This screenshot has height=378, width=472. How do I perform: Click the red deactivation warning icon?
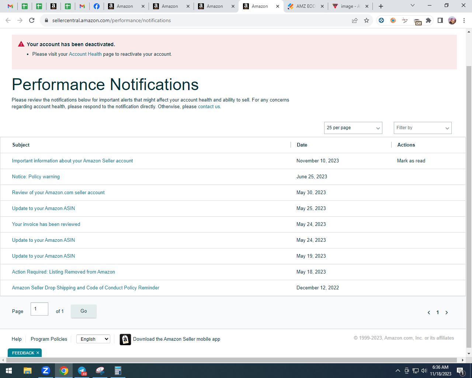(21, 44)
